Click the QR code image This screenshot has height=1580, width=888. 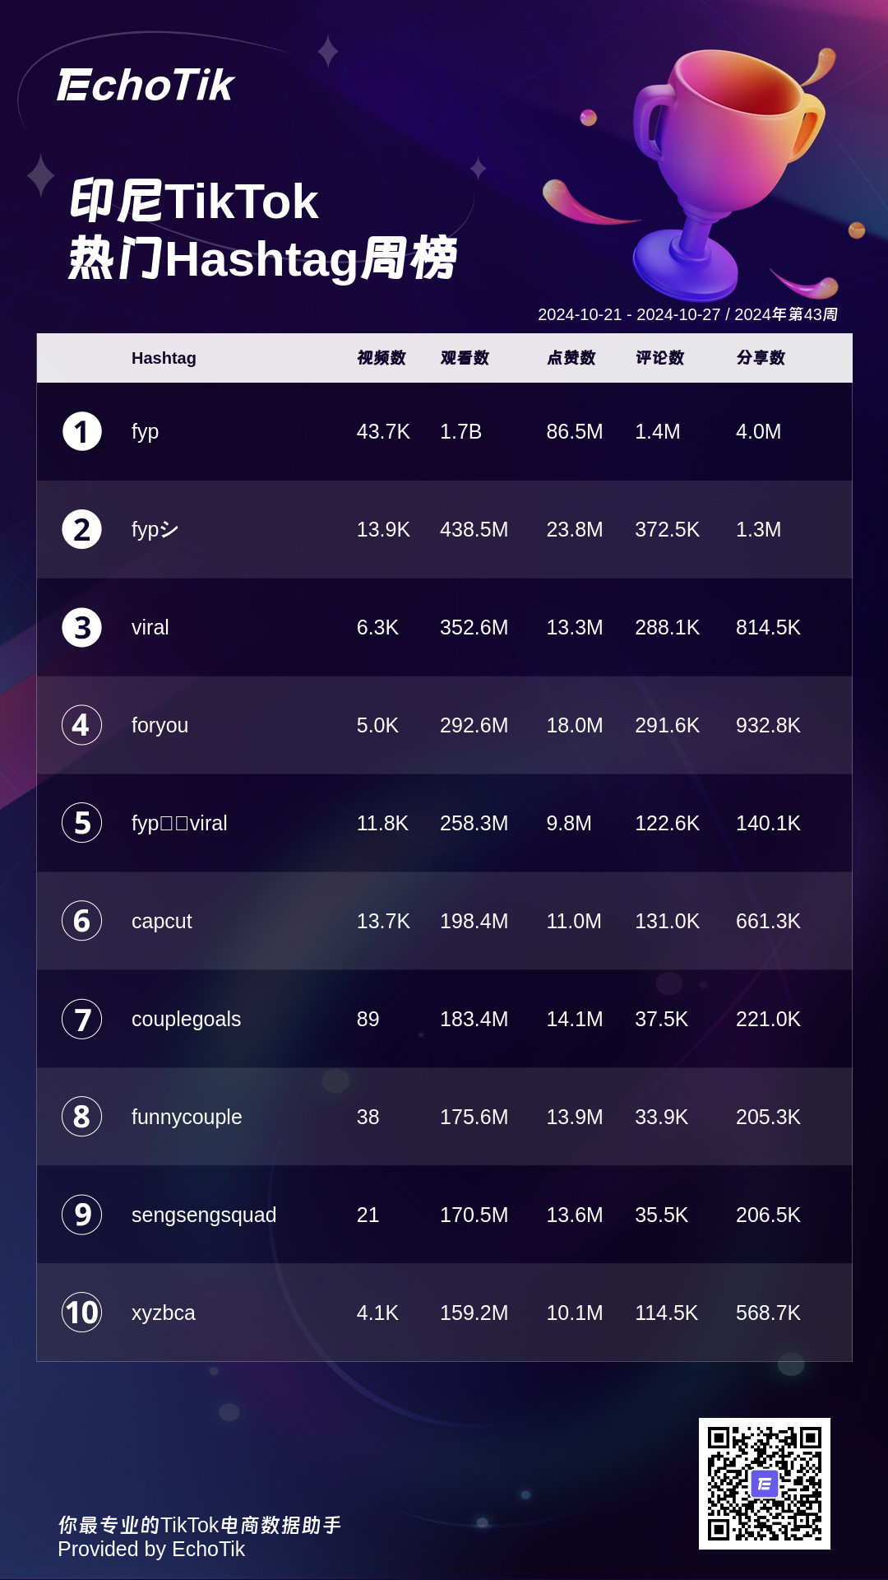pos(765,1484)
